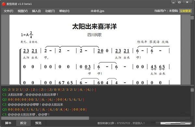The image size is (195, 127).
Task: Open the 帮助(H) menu
Action: [x=64, y=11]
